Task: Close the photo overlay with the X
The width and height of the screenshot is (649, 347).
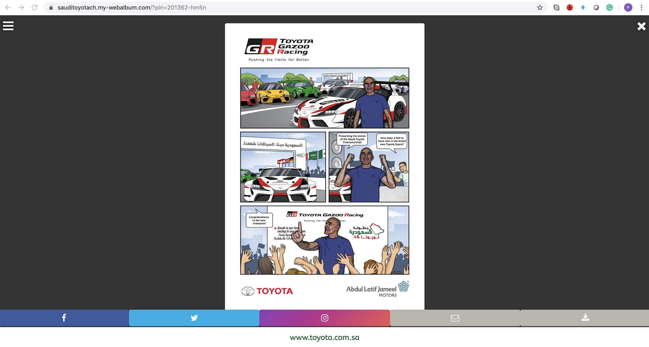Action: (641, 26)
